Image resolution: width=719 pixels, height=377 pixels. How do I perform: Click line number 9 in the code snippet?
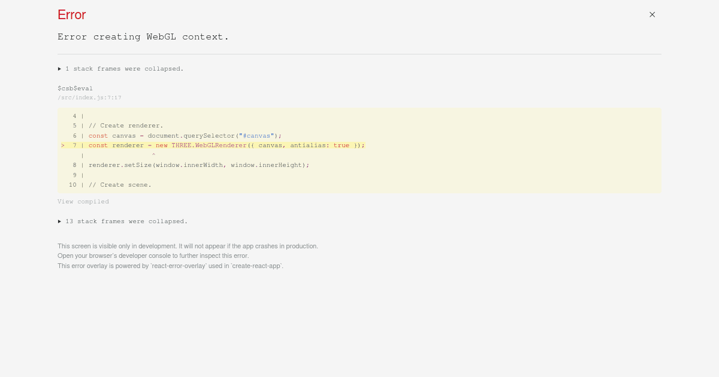coord(74,175)
